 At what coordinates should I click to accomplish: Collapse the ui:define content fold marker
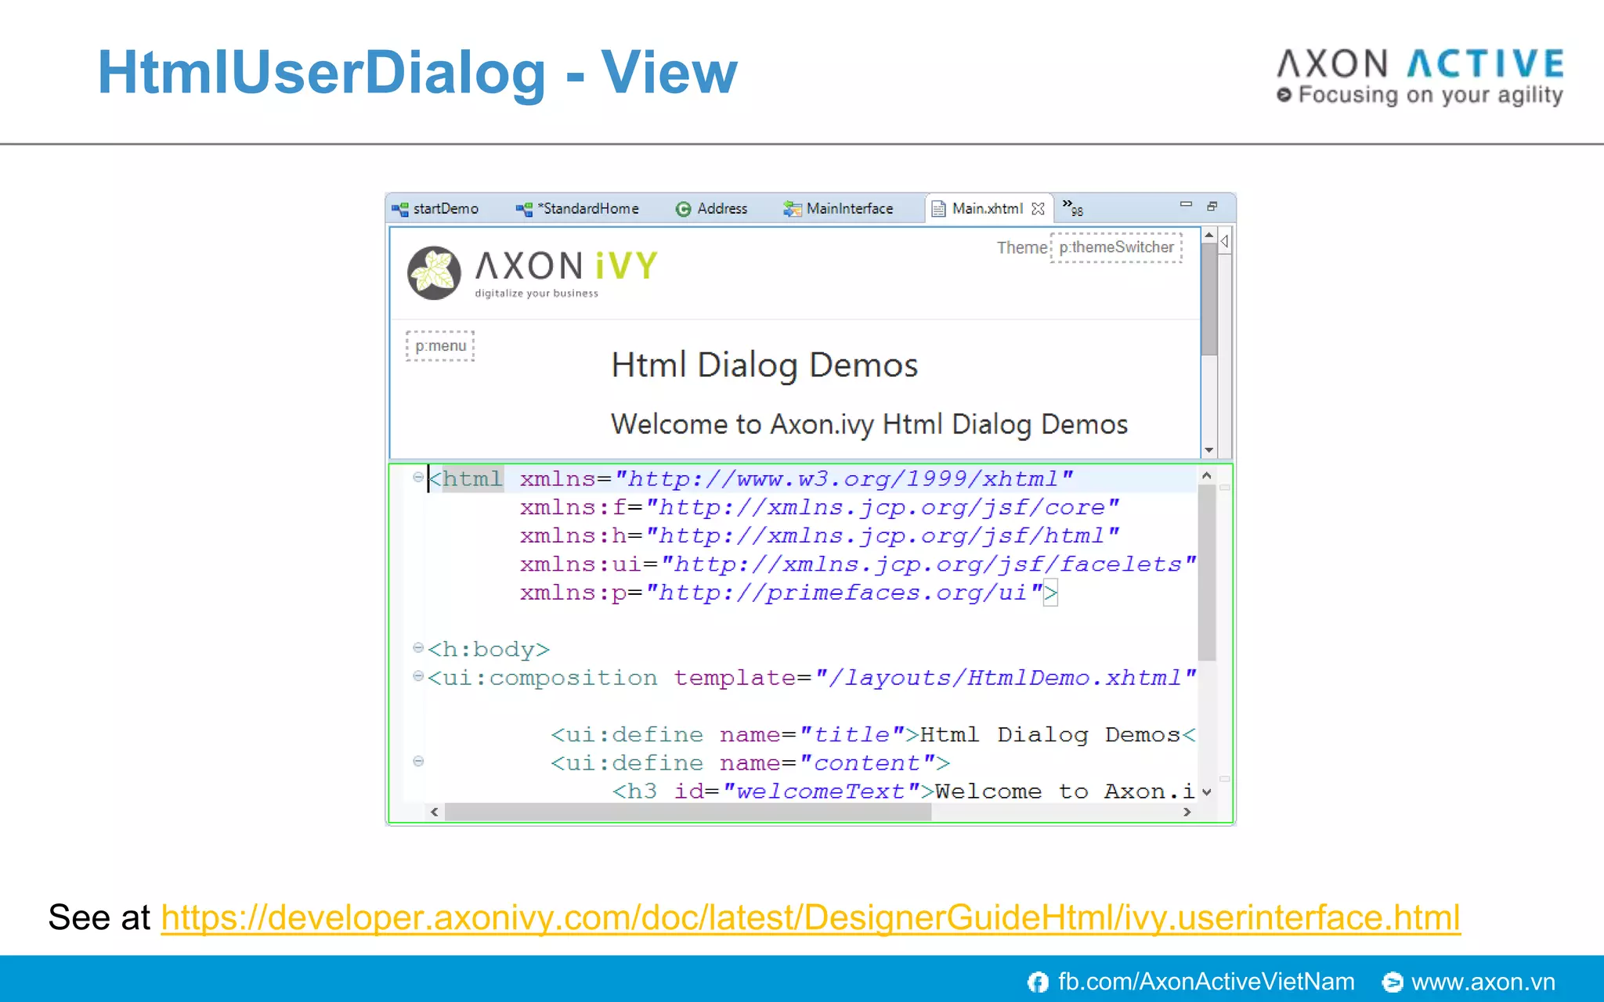tap(418, 761)
